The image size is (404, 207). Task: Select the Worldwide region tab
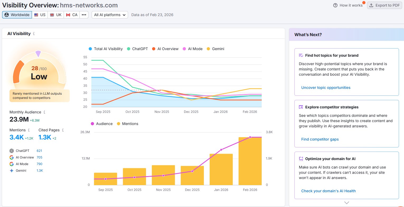point(17,15)
